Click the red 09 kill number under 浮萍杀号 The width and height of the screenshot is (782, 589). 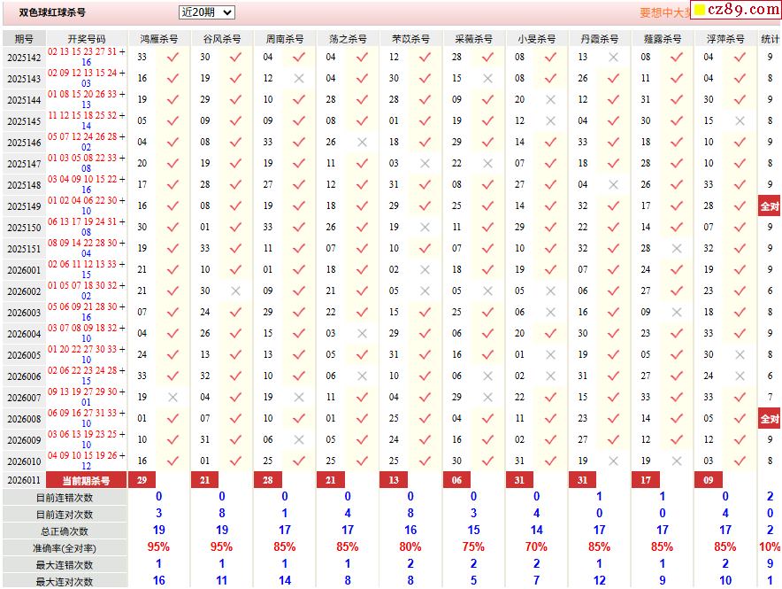[708, 480]
